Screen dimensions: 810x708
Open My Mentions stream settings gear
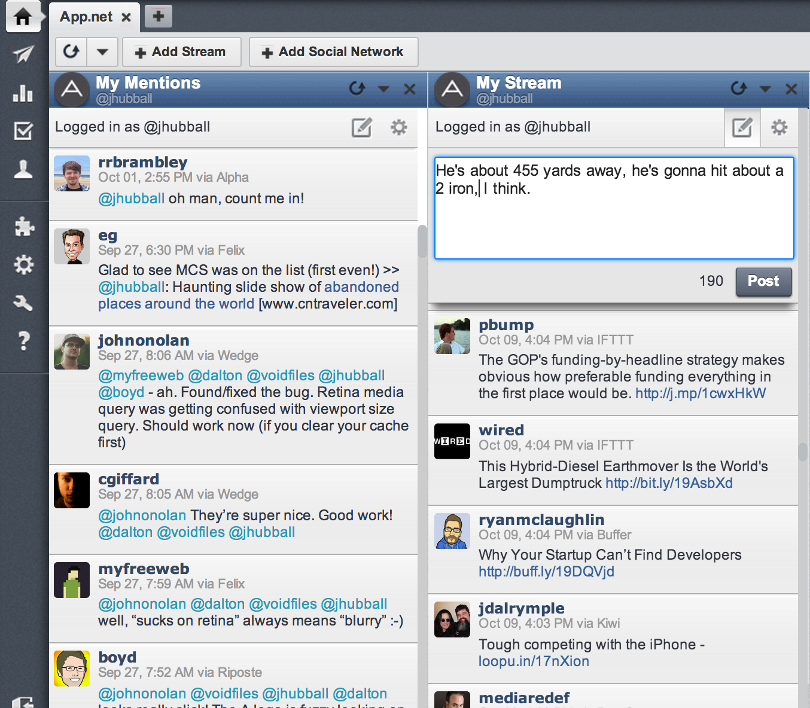pos(399,127)
